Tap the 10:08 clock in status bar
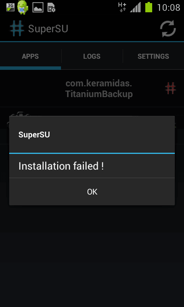The image size is (184, 307). (x=169, y=7)
